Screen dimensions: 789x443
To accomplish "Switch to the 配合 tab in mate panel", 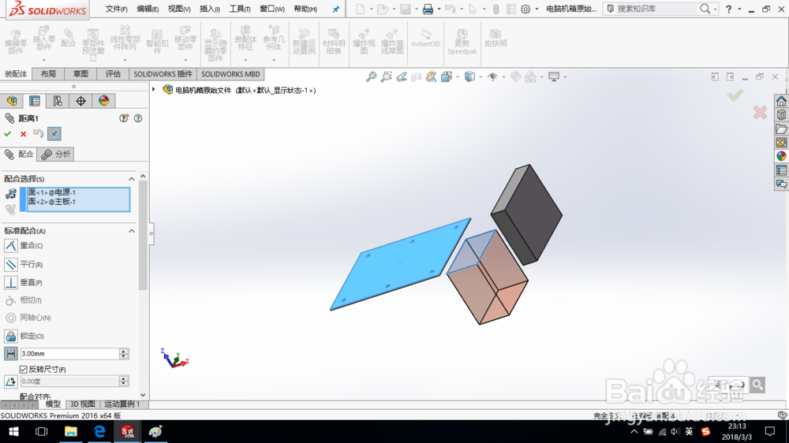I will pyautogui.click(x=19, y=154).
